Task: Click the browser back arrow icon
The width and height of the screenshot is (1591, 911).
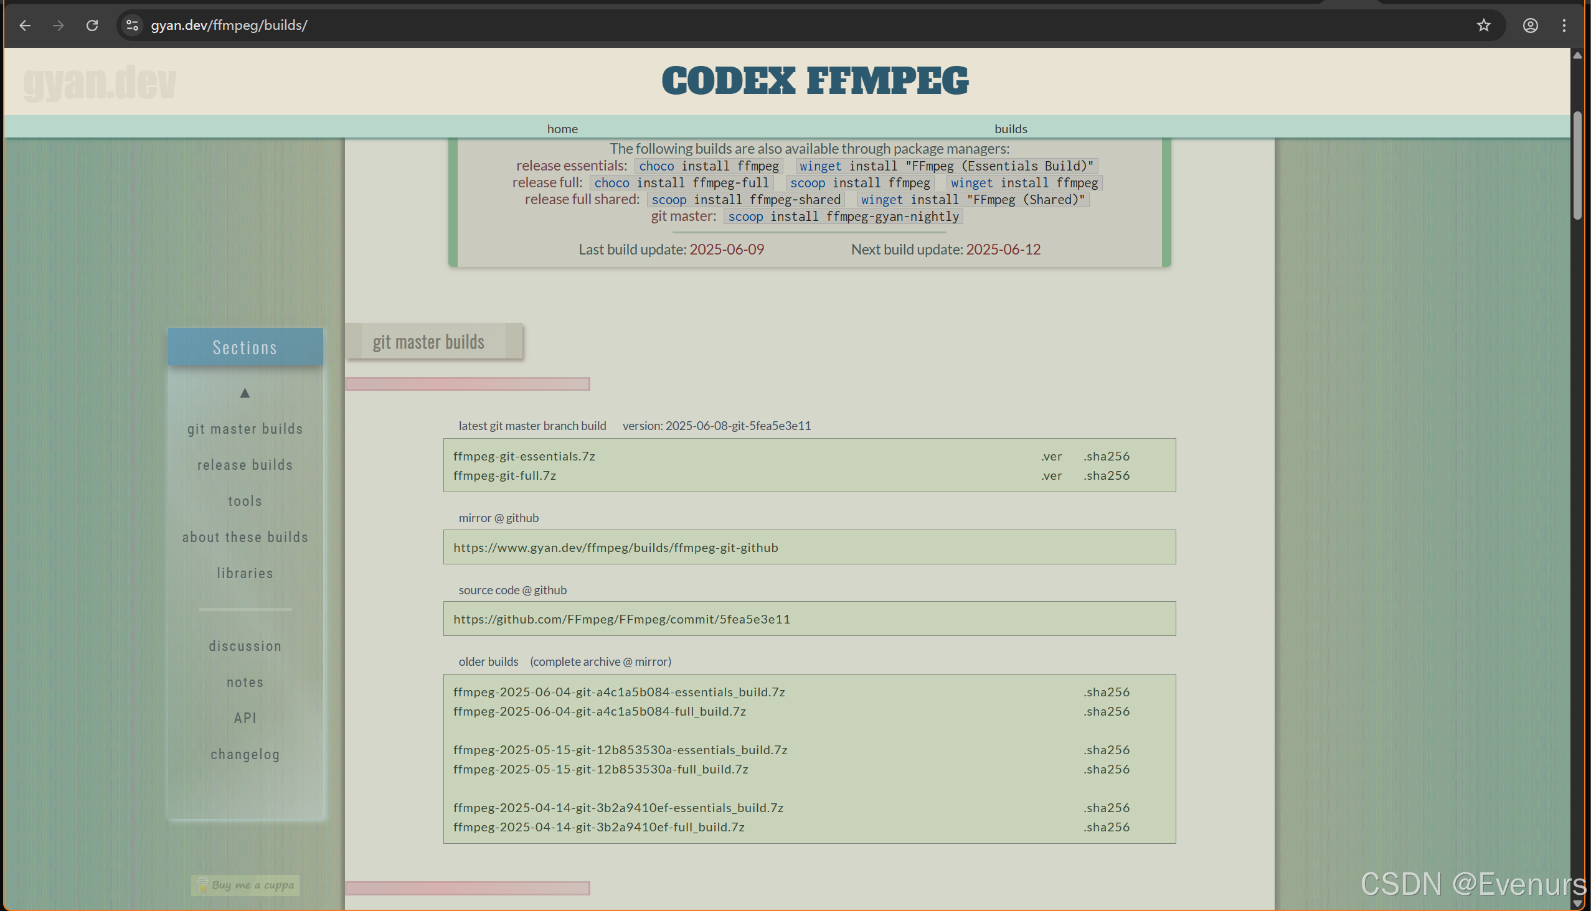Action: pos(25,26)
